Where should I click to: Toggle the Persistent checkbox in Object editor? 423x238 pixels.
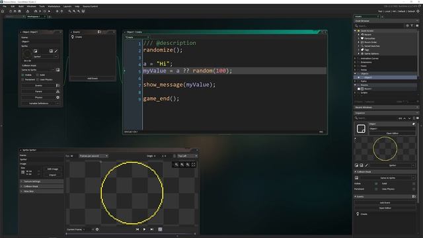(x=23, y=79)
